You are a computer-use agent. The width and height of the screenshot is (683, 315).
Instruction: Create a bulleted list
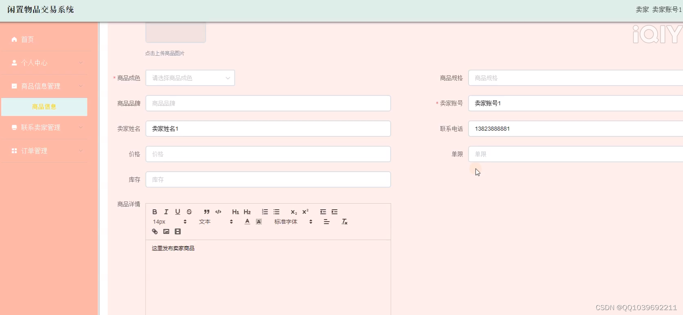(x=276, y=212)
